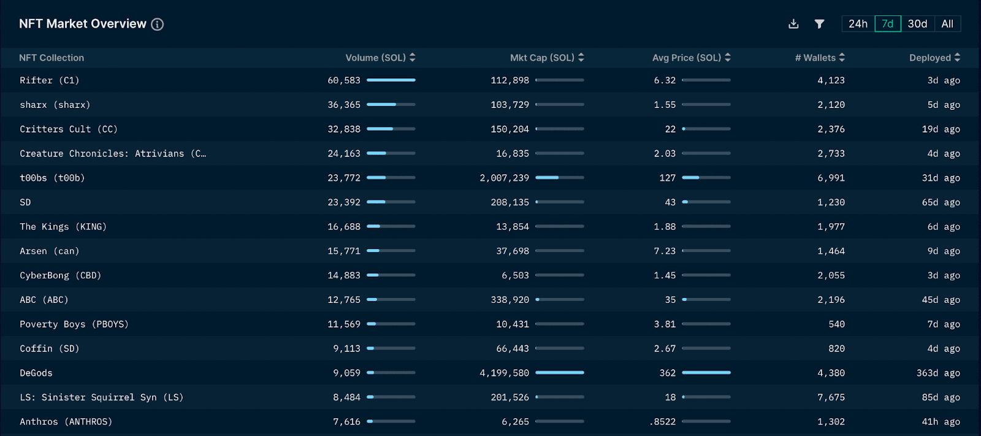Click ABC market cap 338,920
This screenshot has height=436, width=981.
coord(510,300)
